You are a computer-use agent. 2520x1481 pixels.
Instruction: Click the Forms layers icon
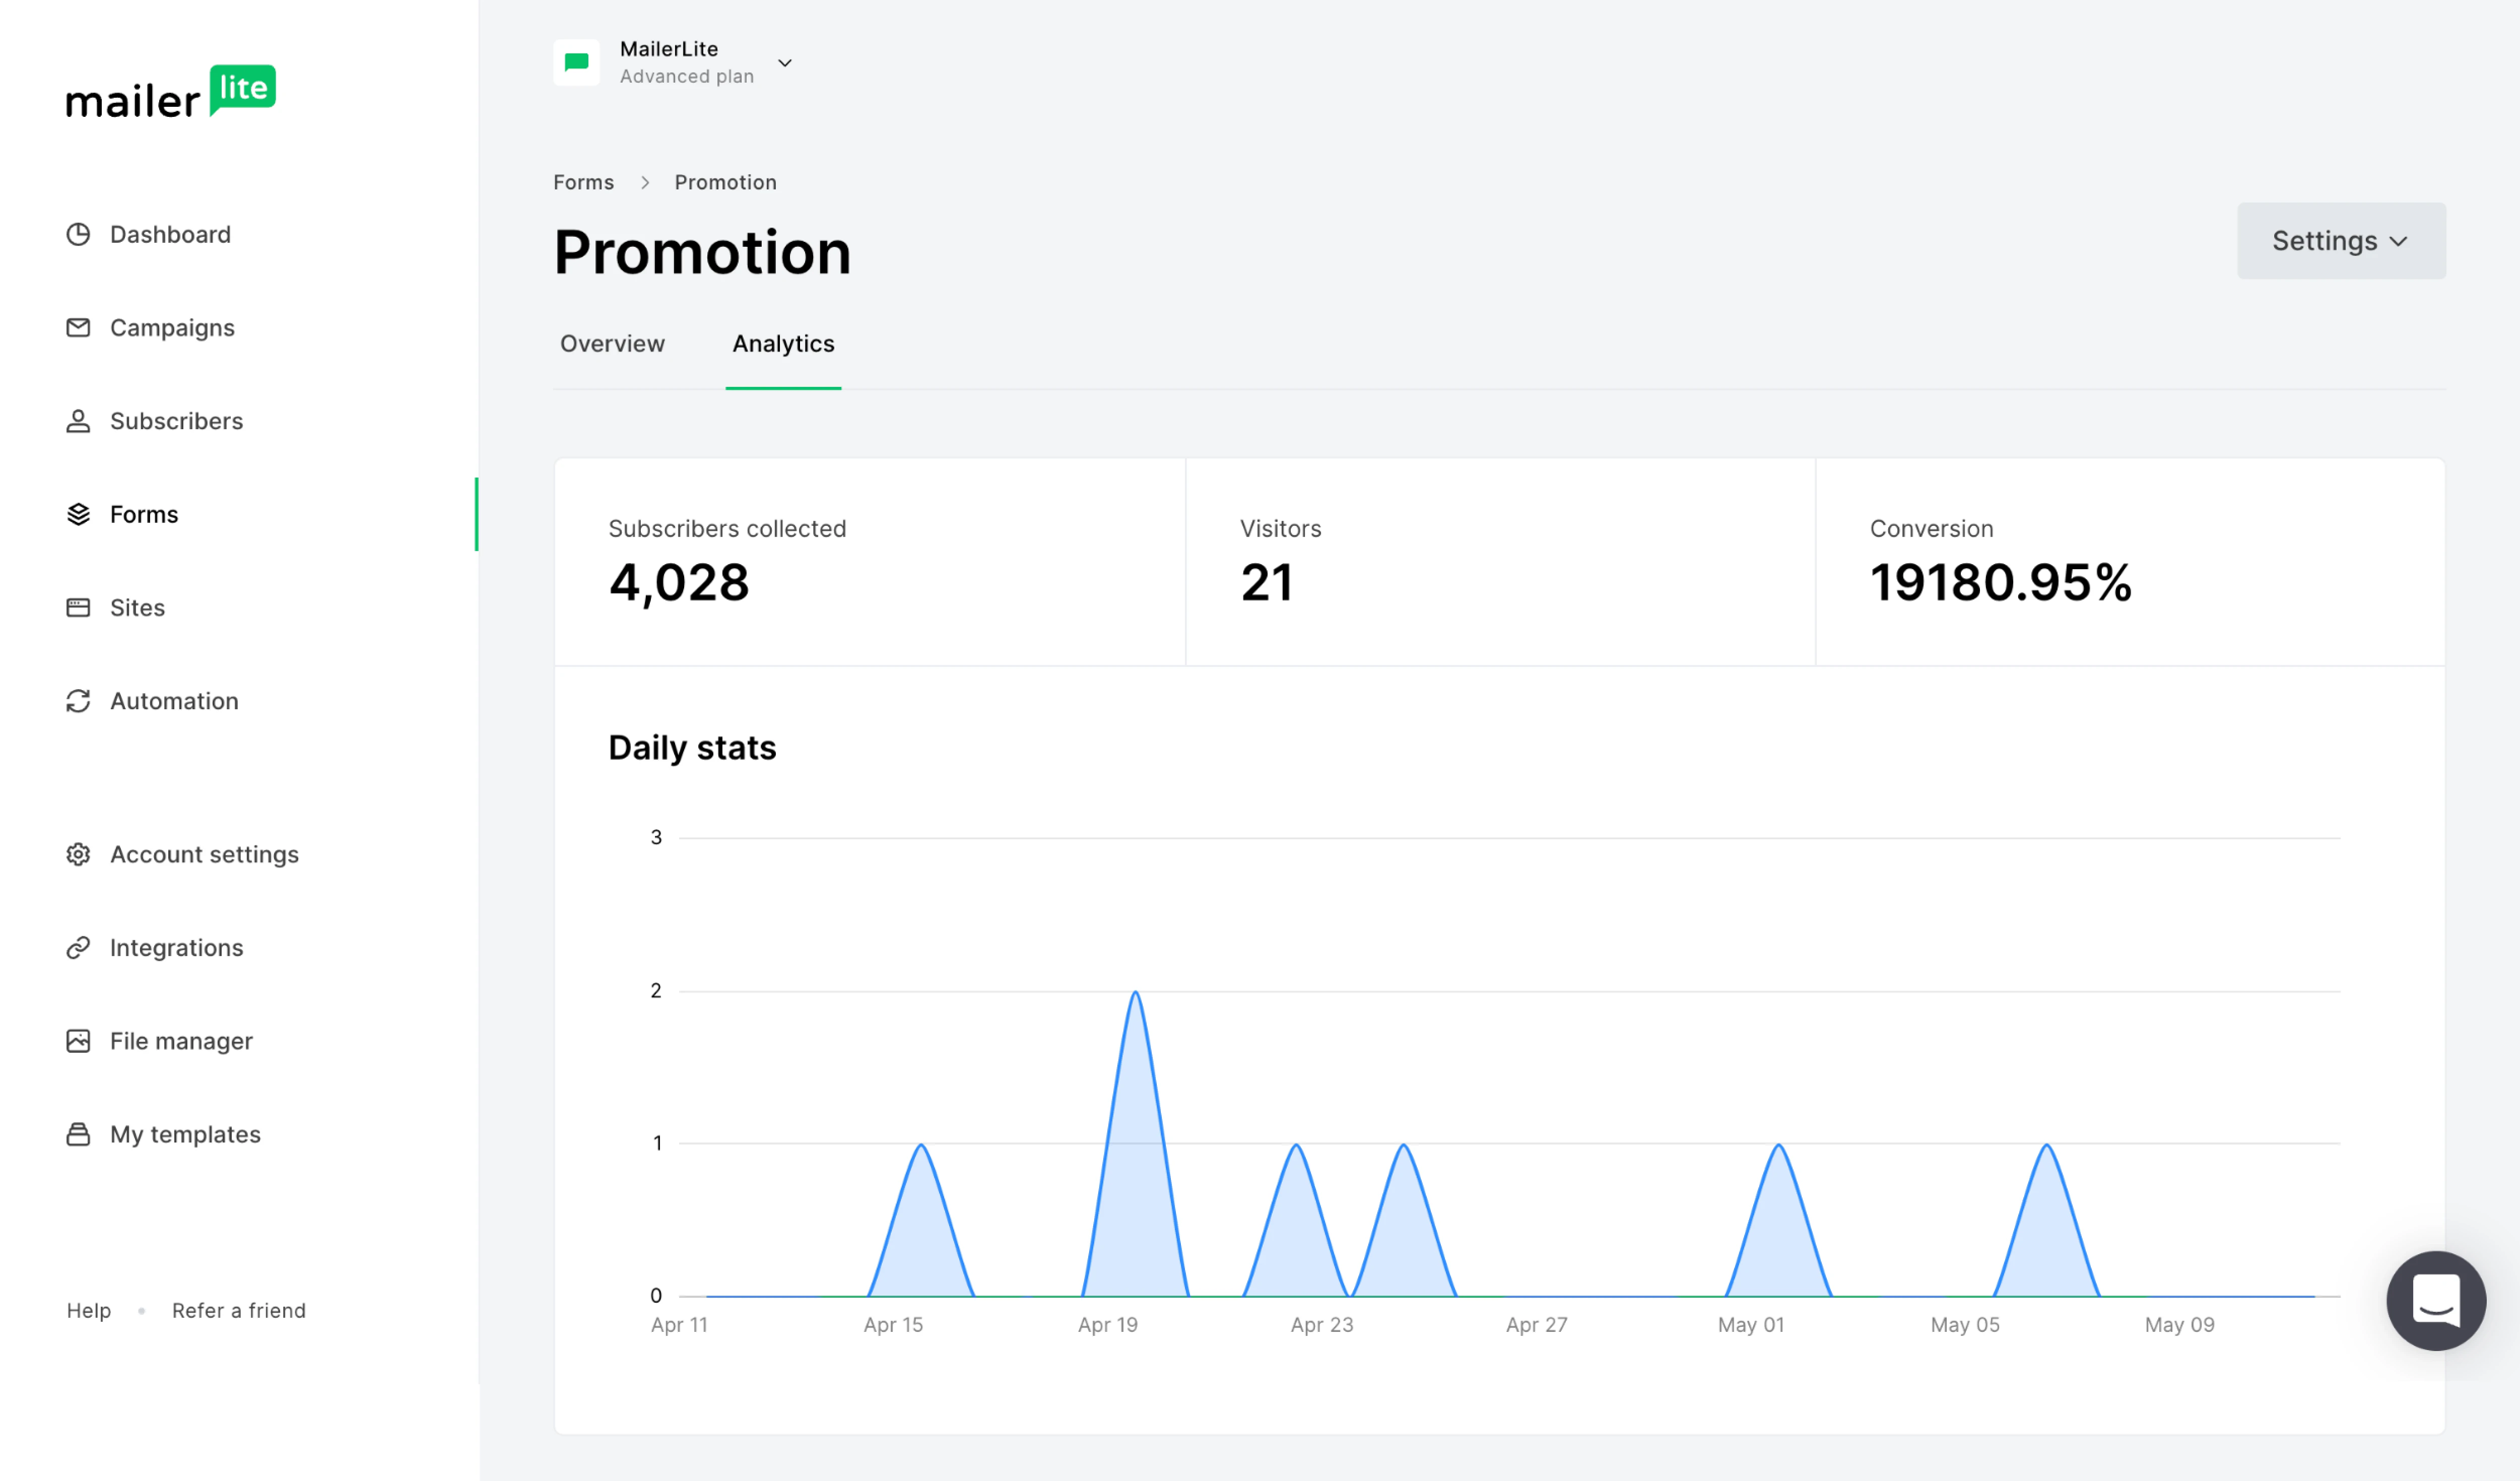click(78, 514)
